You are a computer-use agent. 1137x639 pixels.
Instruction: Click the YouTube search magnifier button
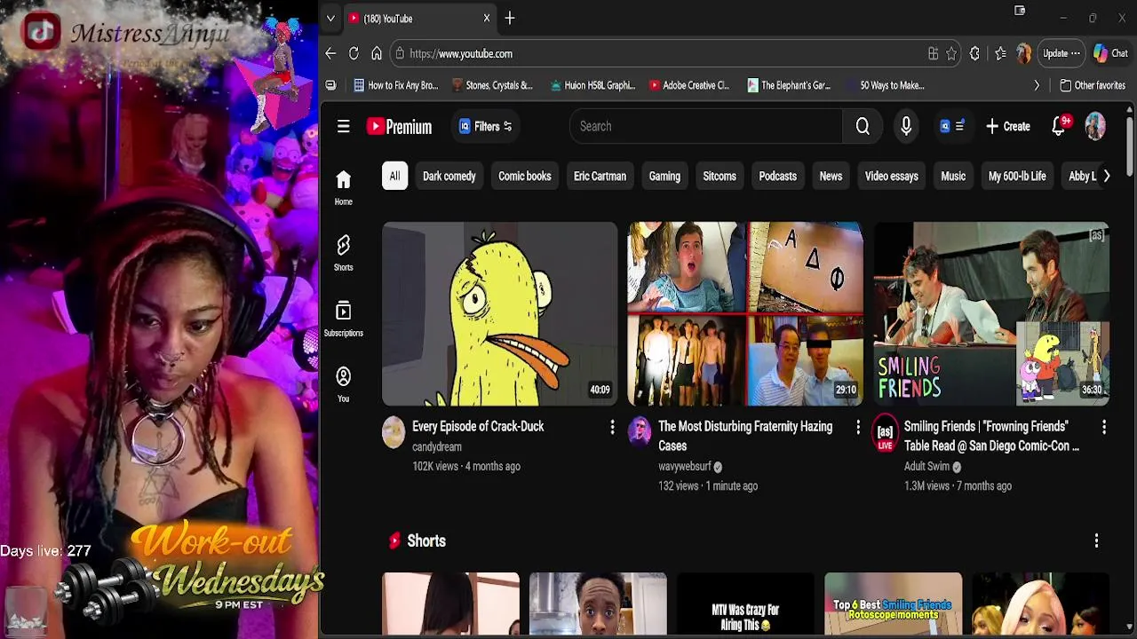click(863, 126)
